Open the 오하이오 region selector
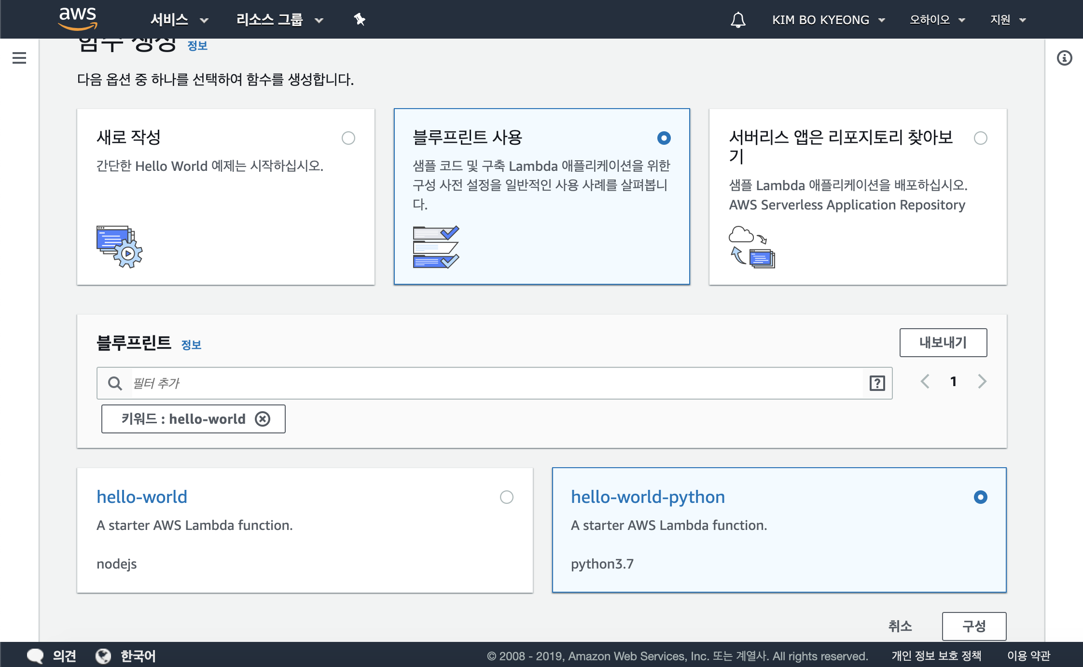 point(937,20)
